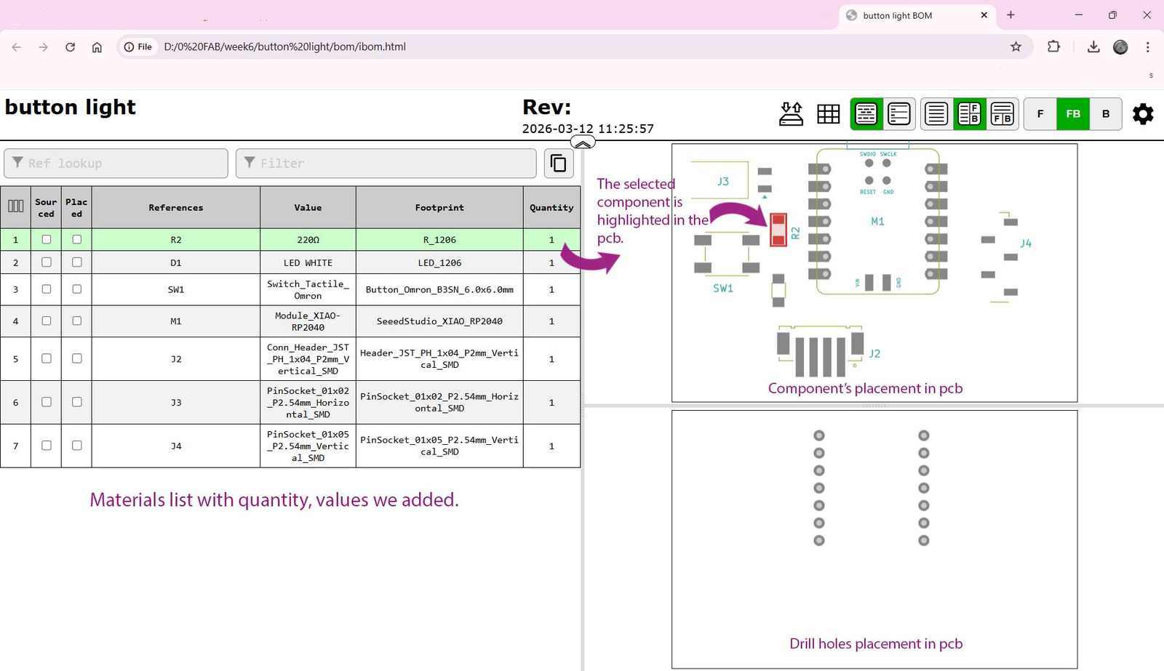Select the BOM-only layout icon

pyautogui.click(x=936, y=113)
